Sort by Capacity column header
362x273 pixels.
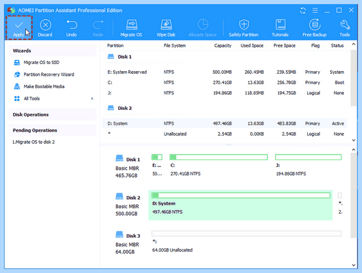point(223,45)
